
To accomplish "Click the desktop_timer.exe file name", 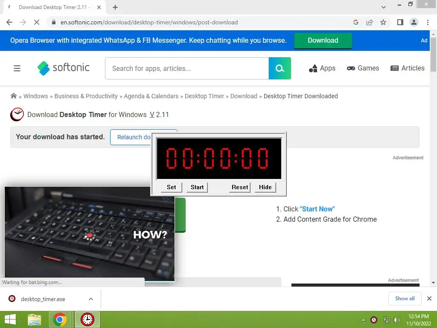I will 43,299.
